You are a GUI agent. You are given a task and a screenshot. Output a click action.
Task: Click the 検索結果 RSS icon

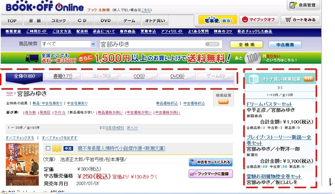pyautogui.click(x=223, y=102)
